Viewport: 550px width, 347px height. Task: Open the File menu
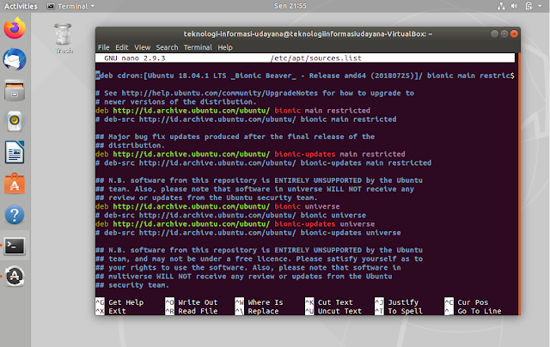103,47
